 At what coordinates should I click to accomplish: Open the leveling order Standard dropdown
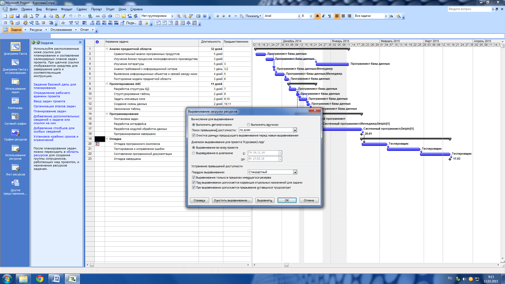coord(295,172)
